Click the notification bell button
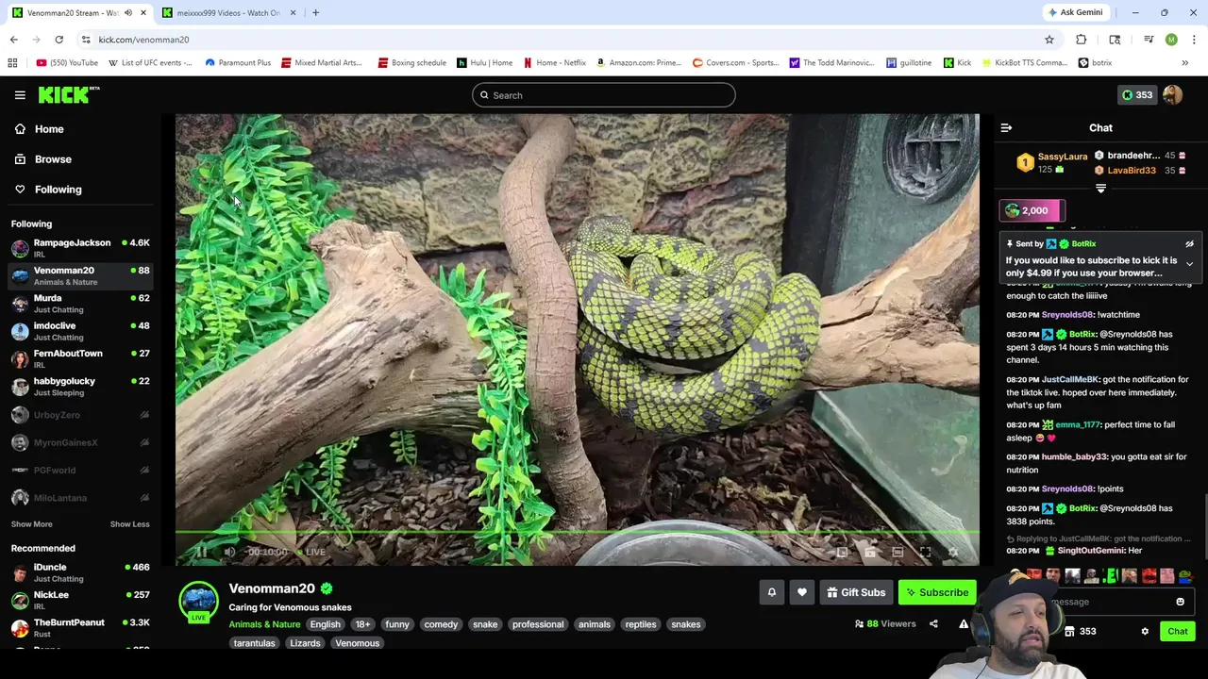 pyautogui.click(x=771, y=592)
